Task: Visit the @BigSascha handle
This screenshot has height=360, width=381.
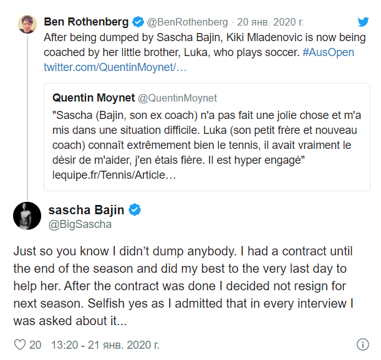Action: [x=80, y=225]
